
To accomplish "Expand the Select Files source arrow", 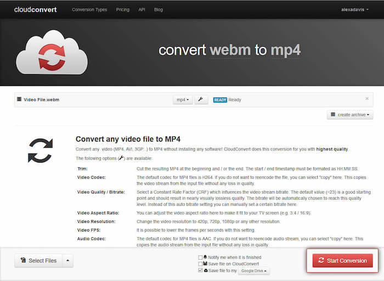I will pyautogui.click(x=68, y=261).
